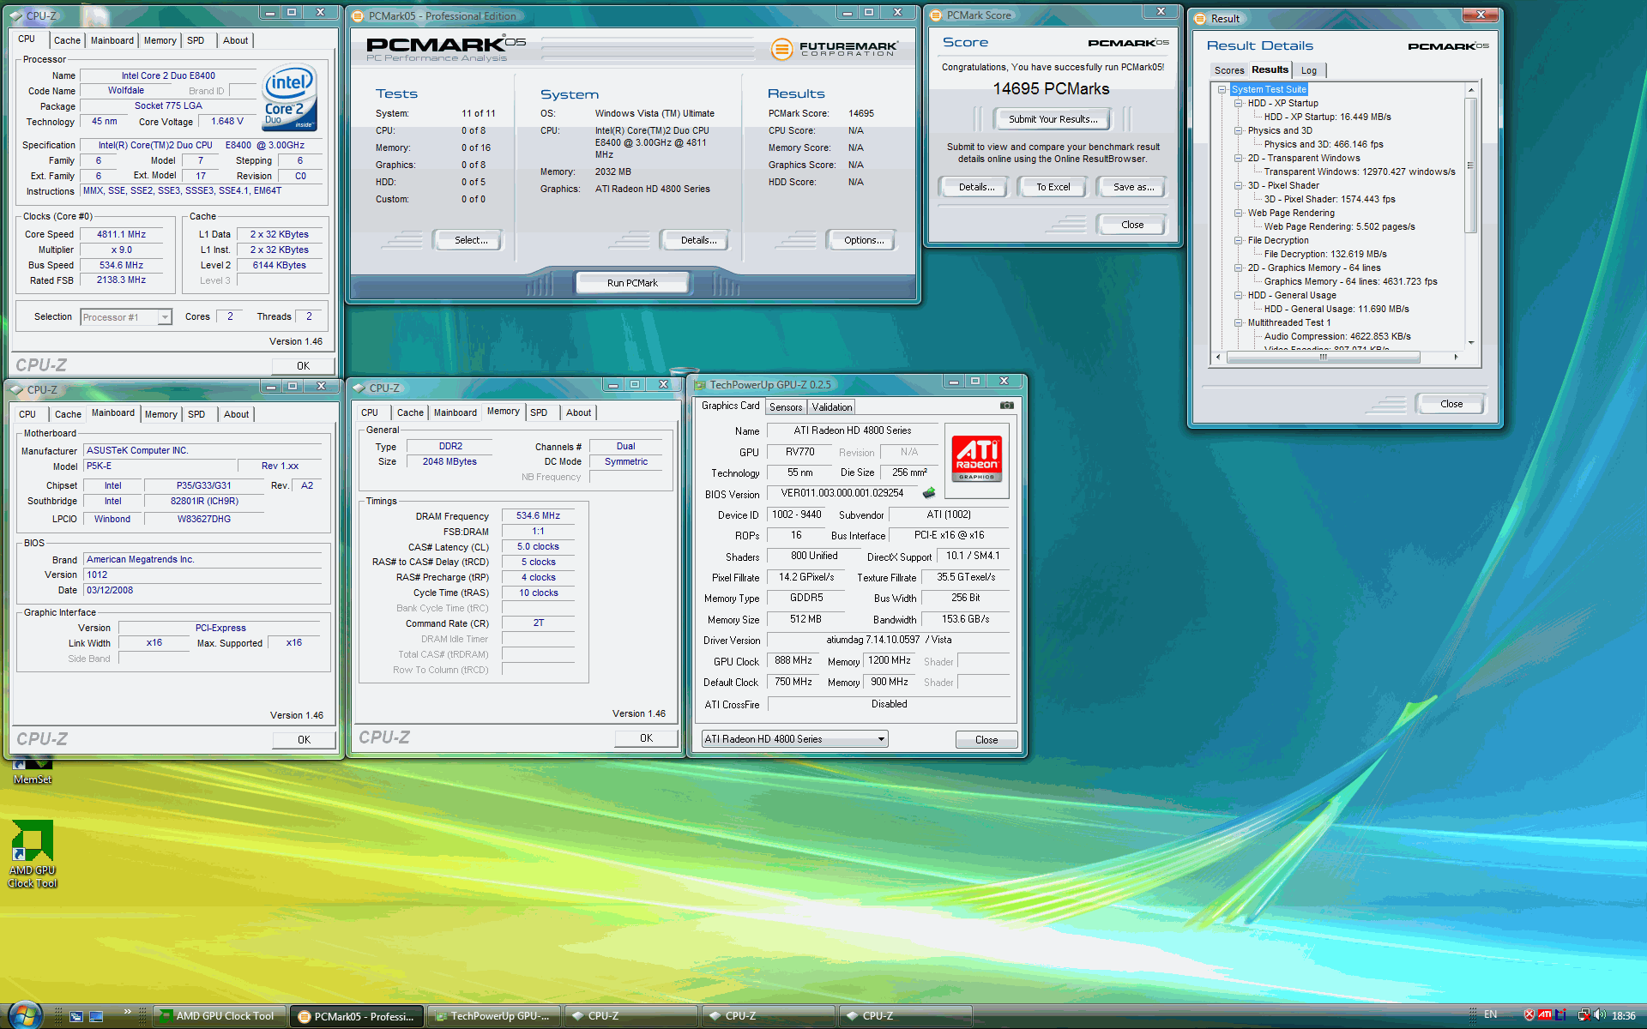Expand the quick launch overflow chevron
The image size is (1647, 1029).
[x=127, y=1011]
